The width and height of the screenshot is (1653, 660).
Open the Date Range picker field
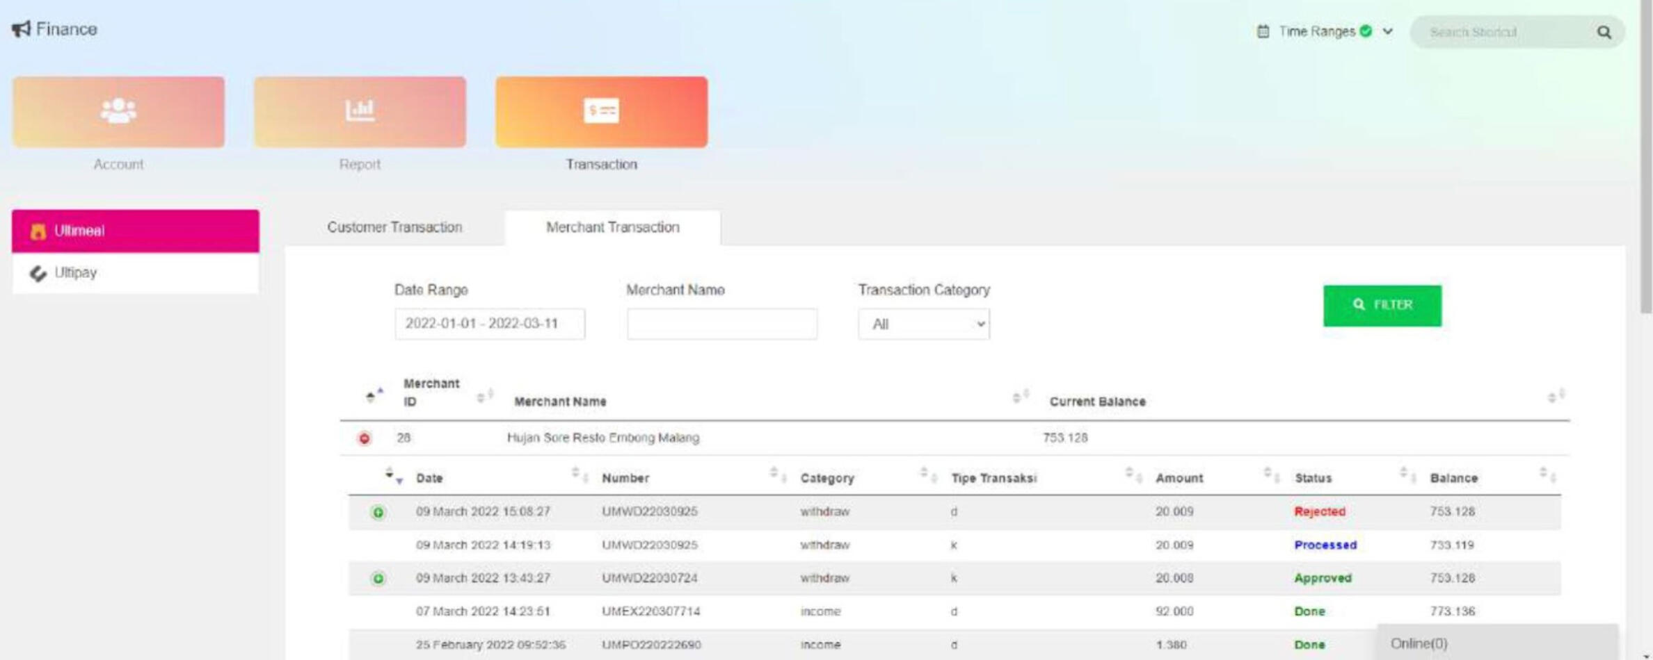pos(489,324)
